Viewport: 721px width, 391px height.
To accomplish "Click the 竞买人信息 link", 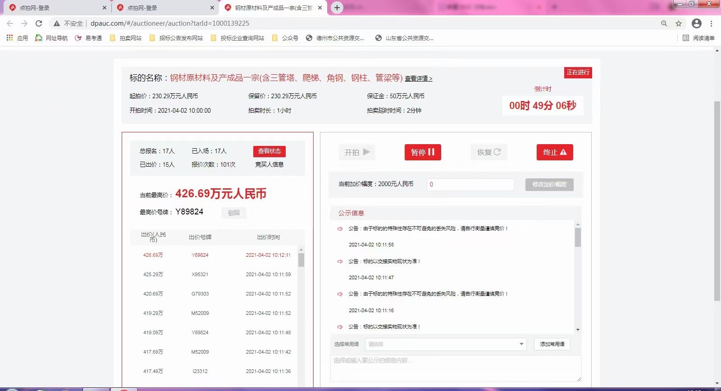I will 269,164.
